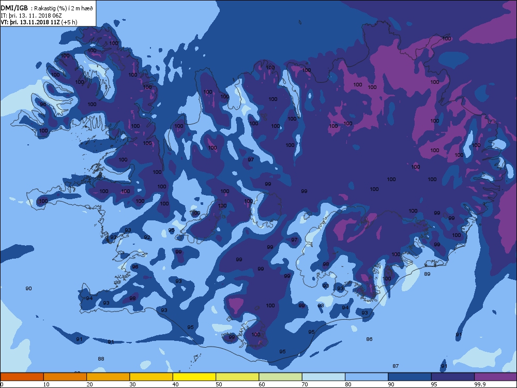Click the '70' legend tick label
This screenshot has height=388, width=517.
point(305,384)
